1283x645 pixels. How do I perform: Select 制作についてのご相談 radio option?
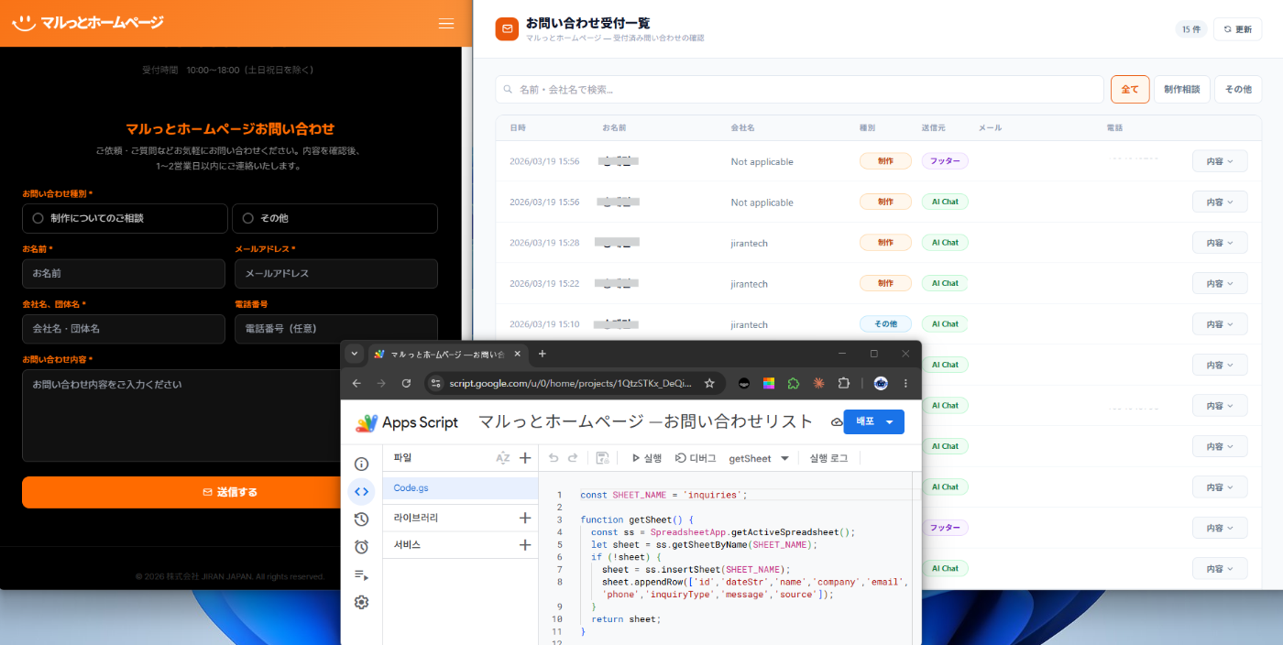[125, 218]
